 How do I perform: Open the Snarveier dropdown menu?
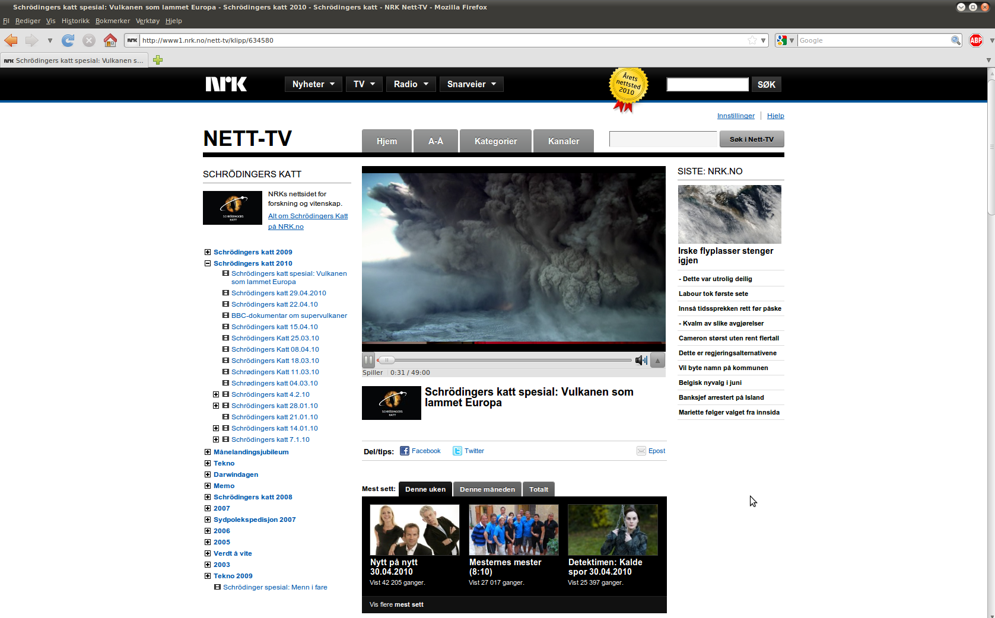point(472,84)
